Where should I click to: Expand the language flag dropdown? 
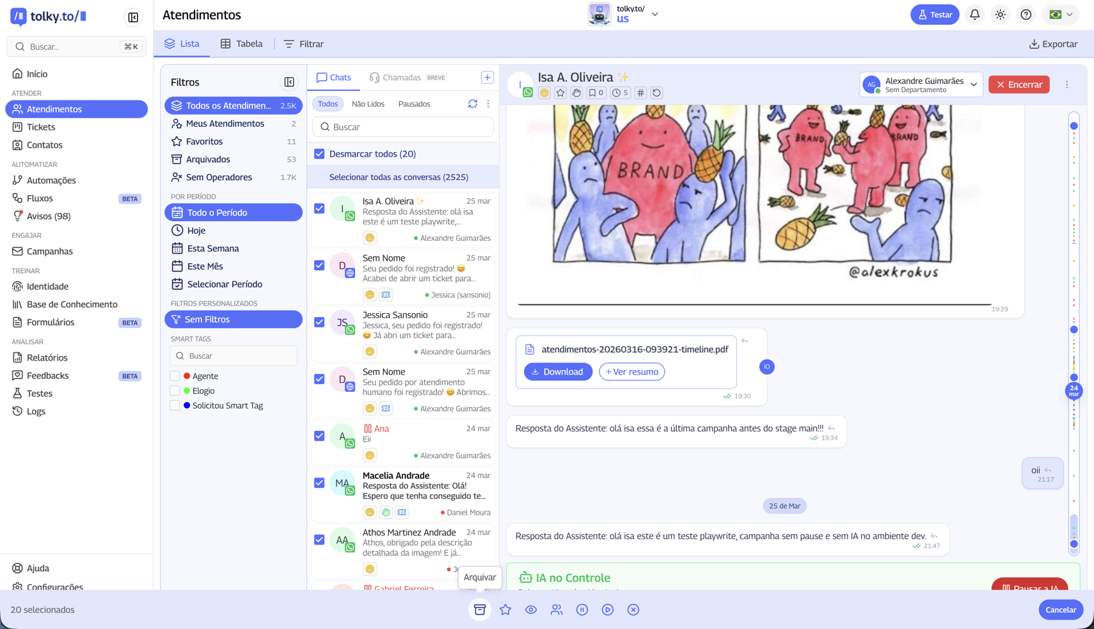(1061, 15)
